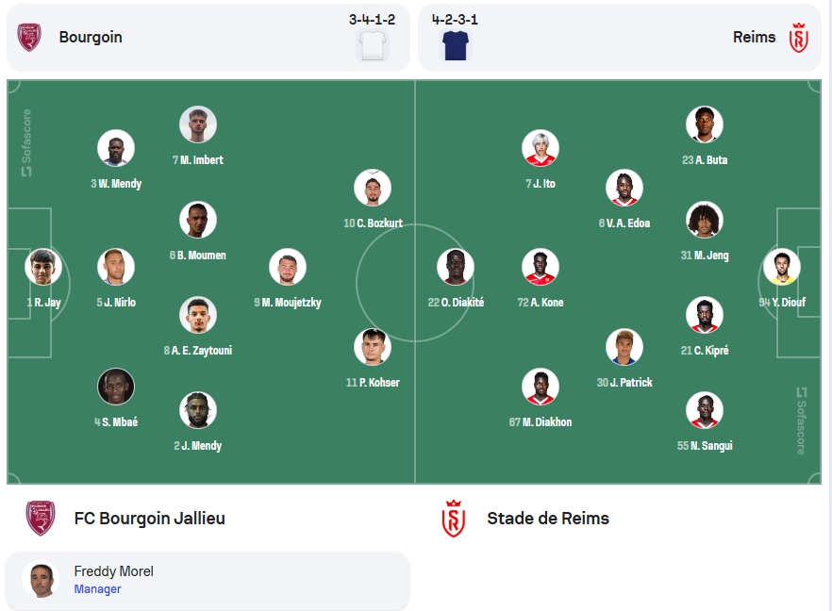Click the Reims crest in the lineup header

(799, 38)
